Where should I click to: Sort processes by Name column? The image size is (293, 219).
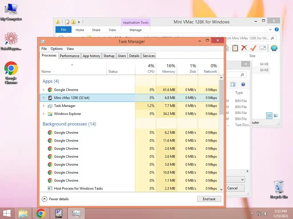[x=73, y=68]
